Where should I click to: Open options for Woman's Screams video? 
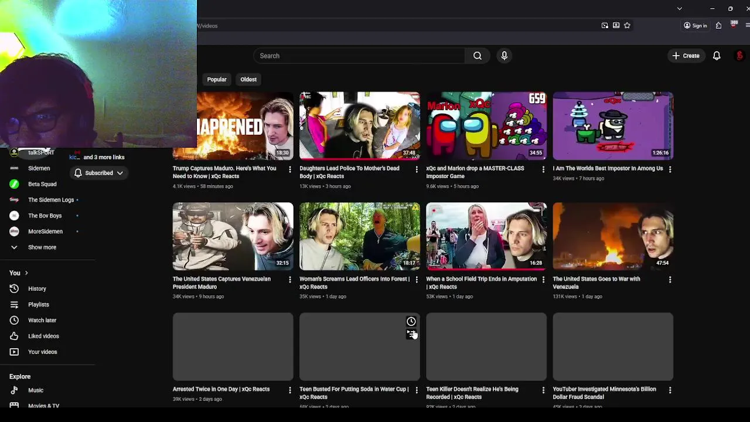tap(417, 280)
